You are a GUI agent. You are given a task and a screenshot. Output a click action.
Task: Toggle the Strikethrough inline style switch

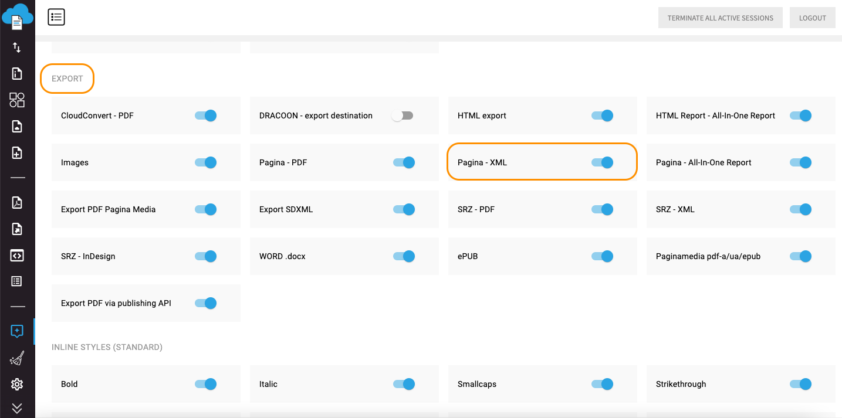[801, 384]
